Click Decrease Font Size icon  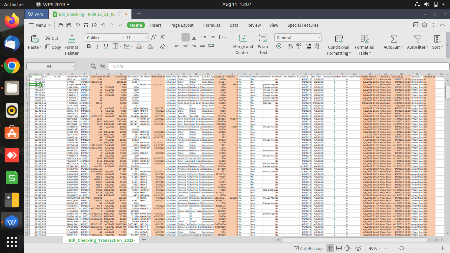[162, 38]
